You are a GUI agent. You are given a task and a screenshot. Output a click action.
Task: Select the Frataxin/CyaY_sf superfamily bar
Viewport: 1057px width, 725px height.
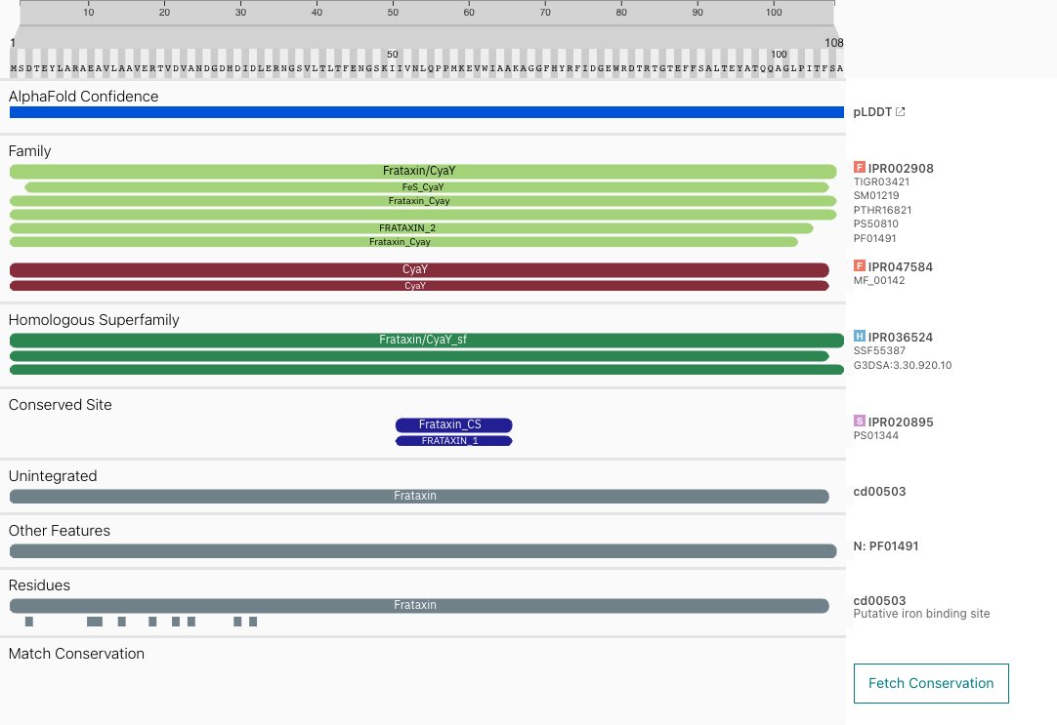tap(427, 340)
